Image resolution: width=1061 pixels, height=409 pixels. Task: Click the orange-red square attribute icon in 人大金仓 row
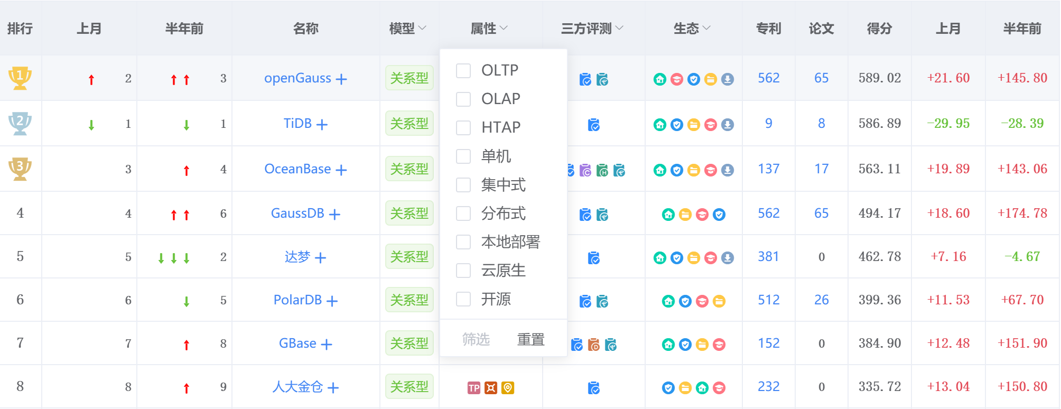click(491, 388)
